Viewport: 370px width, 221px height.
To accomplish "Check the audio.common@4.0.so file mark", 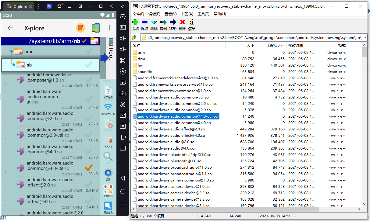I will click(x=88, y=151).
